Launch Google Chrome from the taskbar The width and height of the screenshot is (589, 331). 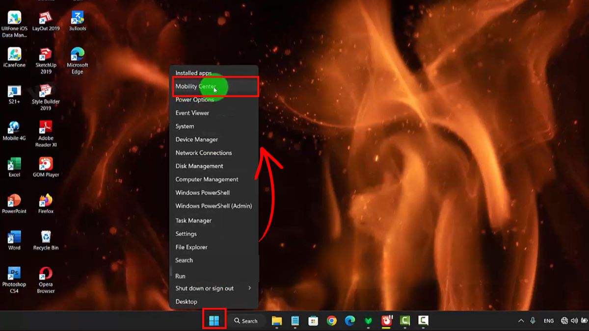coord(332,321)
